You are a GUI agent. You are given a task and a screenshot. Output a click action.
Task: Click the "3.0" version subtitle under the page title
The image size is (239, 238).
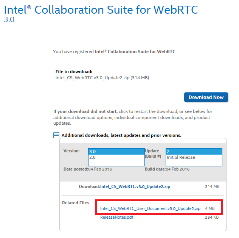tap(9, 20)
